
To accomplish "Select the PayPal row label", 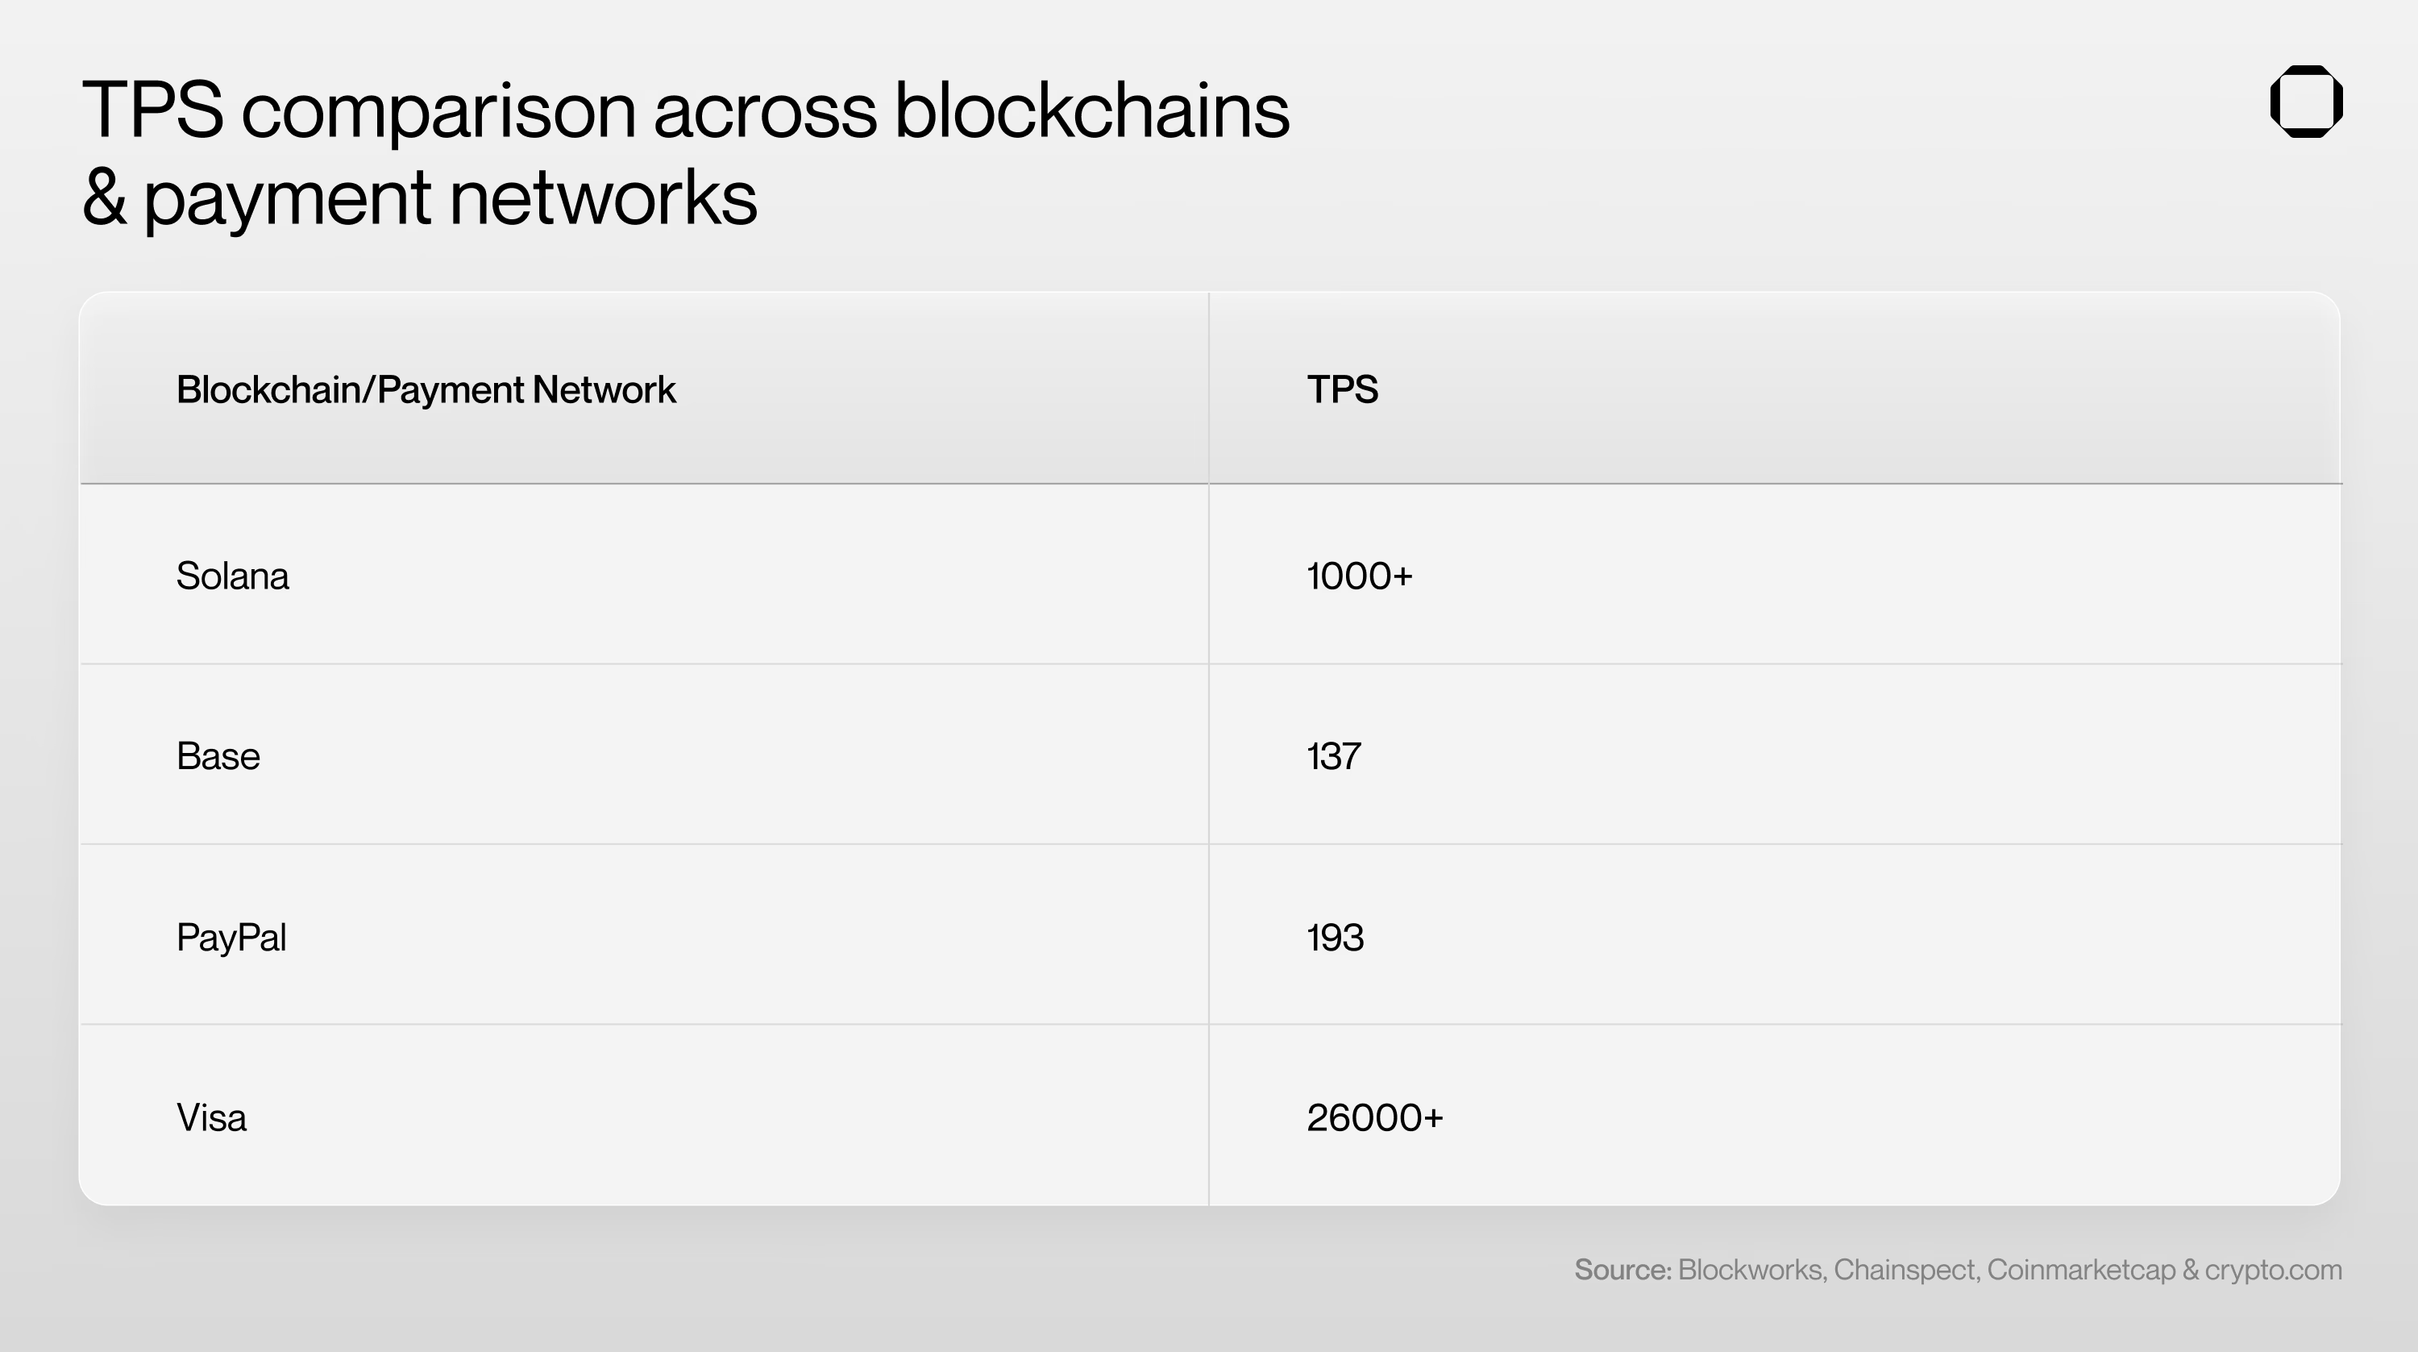I will point(231,937).
